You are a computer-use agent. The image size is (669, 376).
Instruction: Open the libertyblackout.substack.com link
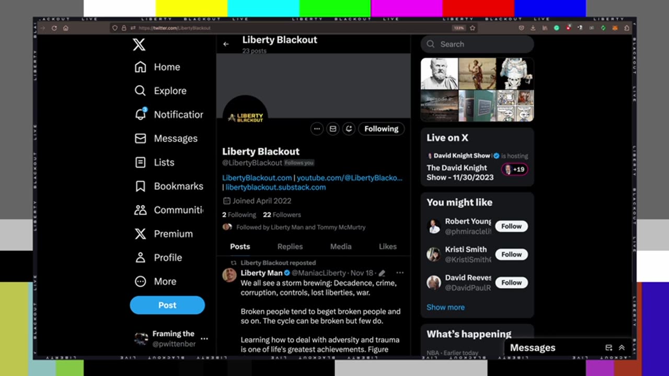[x=275, y=187]
